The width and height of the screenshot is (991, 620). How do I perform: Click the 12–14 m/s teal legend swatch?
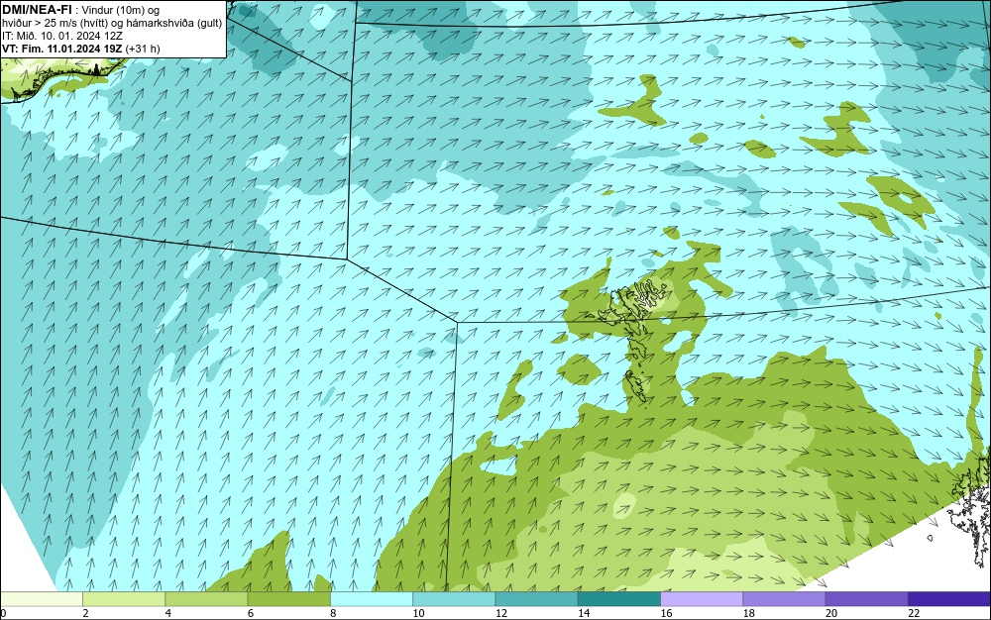pos(536,598)
